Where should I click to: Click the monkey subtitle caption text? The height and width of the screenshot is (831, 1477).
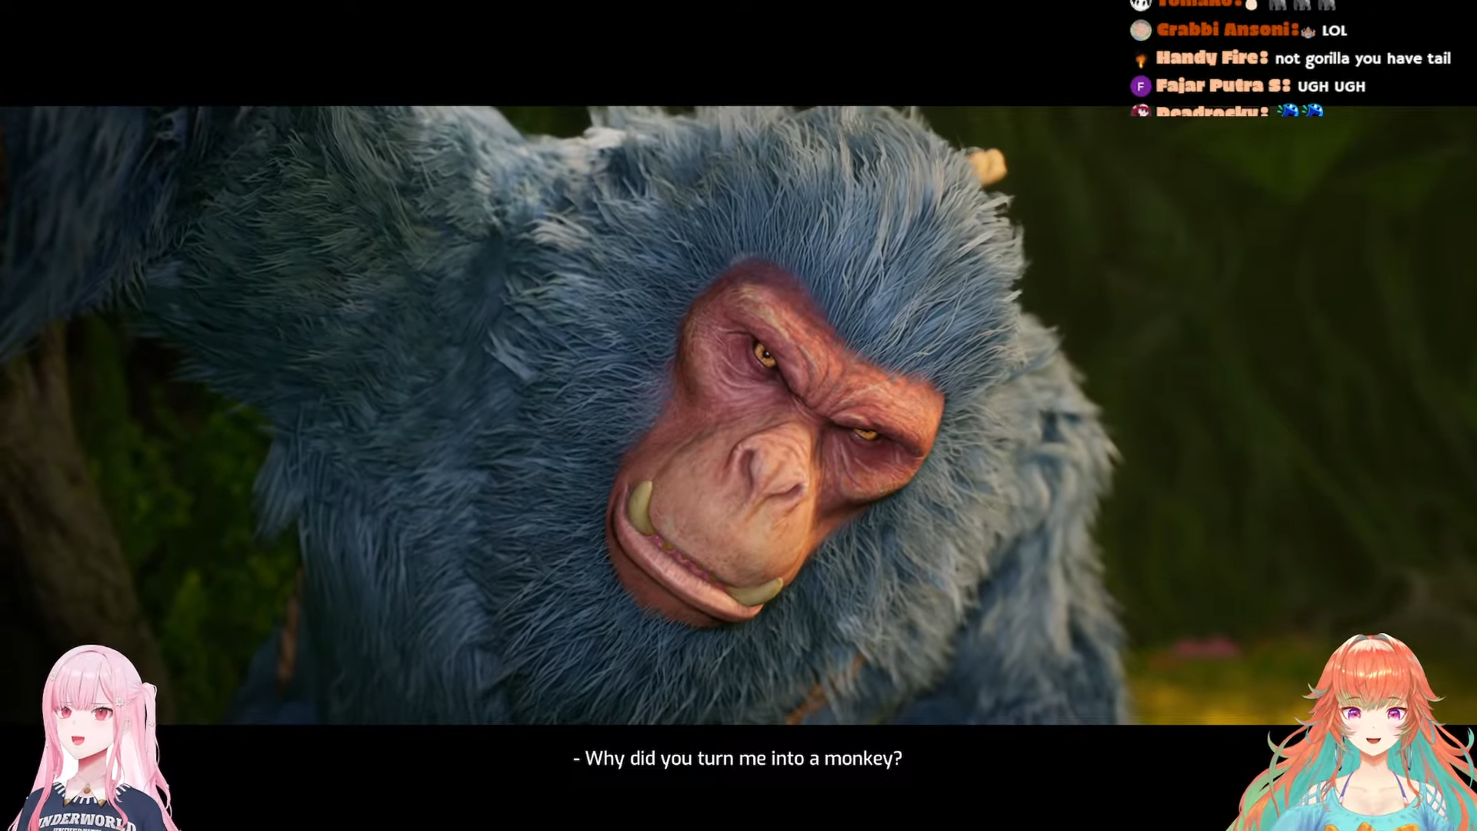pos(737,759)
